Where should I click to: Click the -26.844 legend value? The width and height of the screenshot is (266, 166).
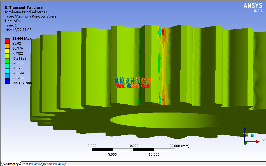(18, 73)
